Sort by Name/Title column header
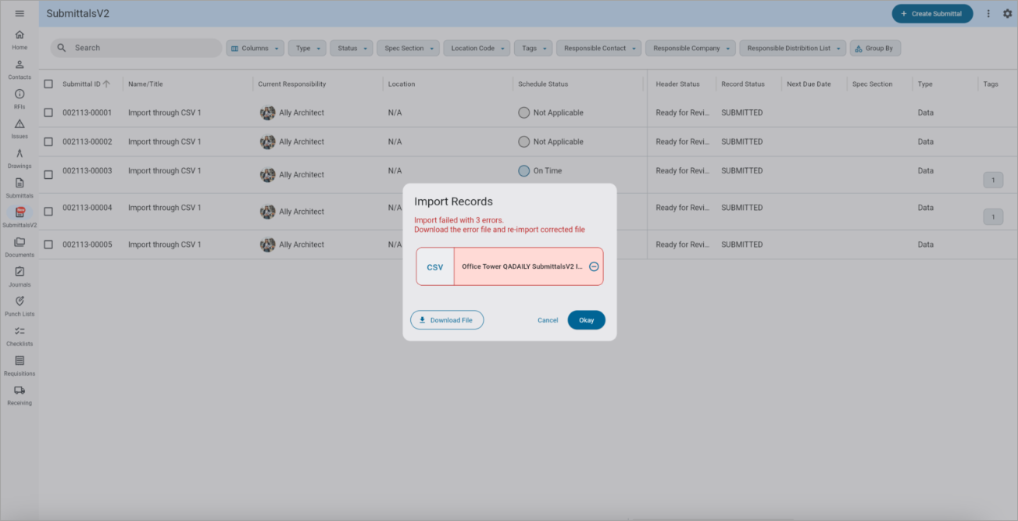 (x=145, y=84)
